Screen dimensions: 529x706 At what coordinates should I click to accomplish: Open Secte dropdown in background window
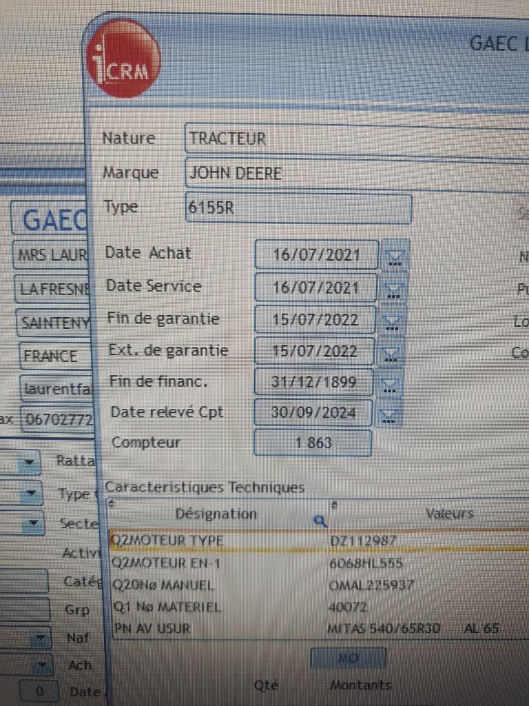[x=32, y=523]
